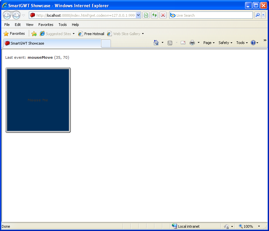
Task: Stop loading with the red X icon
Action: coord(163,15)
